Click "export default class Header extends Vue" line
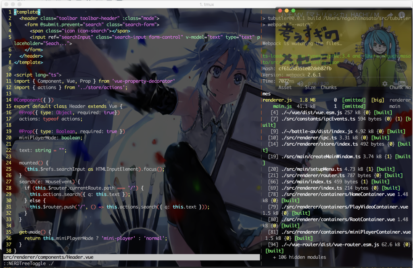Viewport: 413px width, 268px height. pos(68,107)
